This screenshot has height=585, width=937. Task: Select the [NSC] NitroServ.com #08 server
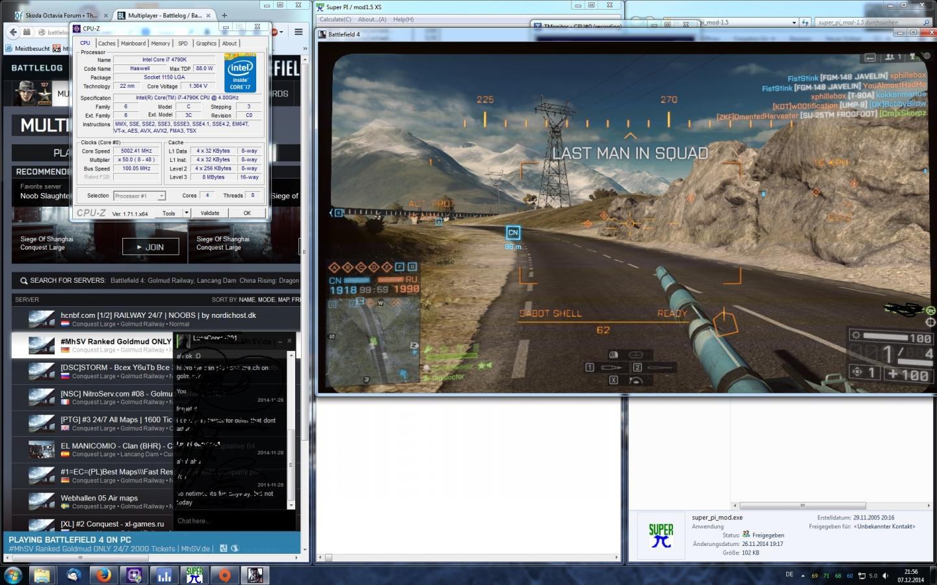[92, 397]
